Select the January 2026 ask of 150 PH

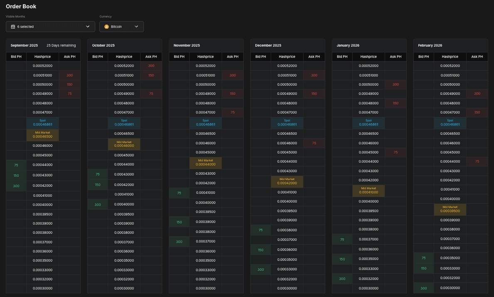click(x=395, y=103)
